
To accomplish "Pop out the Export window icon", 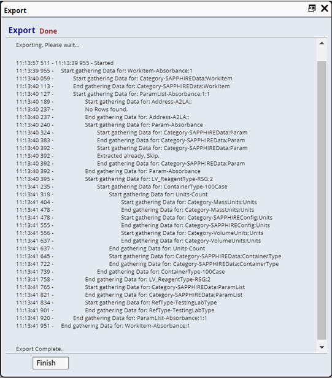I will (x=312, y=9).
